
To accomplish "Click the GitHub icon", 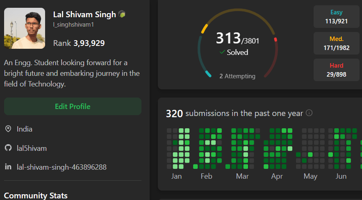I will pos(8,148).
